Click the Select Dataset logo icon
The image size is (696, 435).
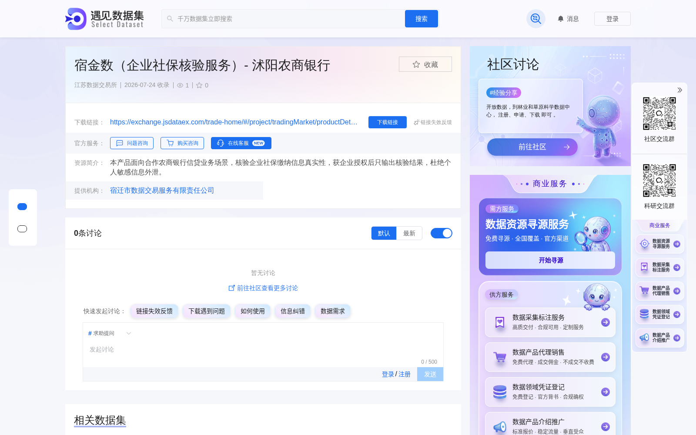click(76, 19)
